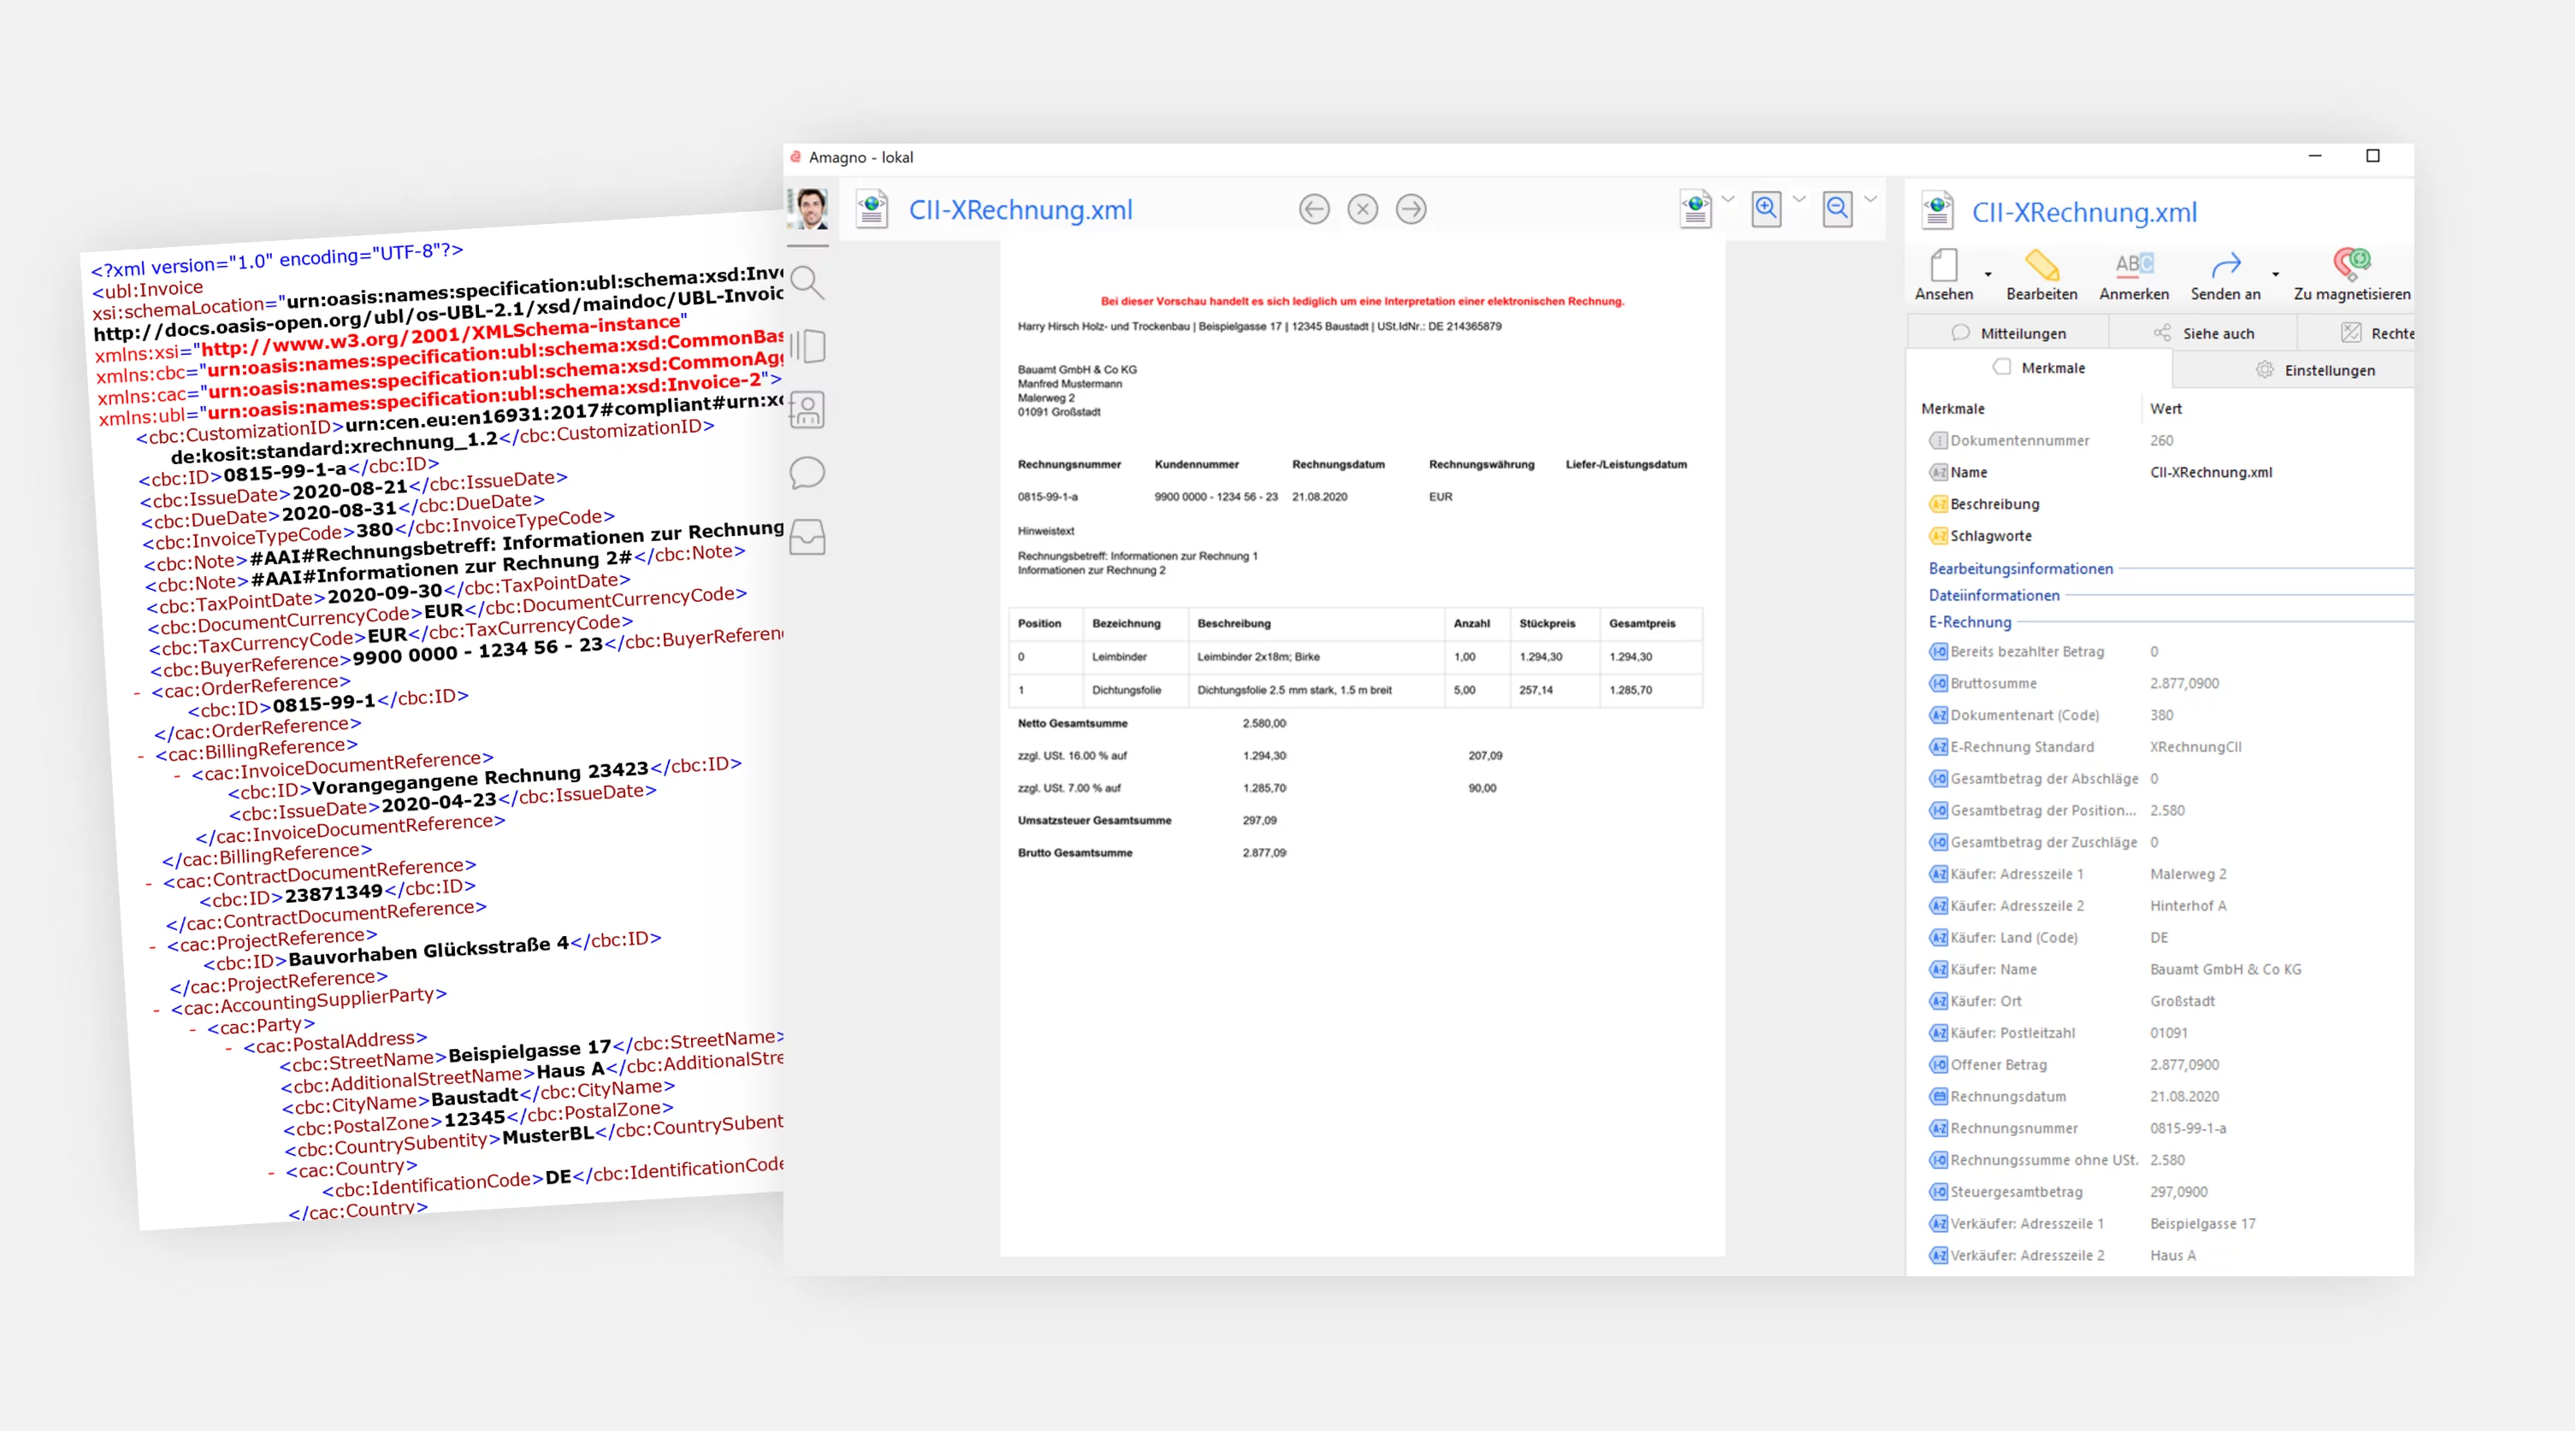Expand the Dateiinformationen section

click(1993, 596)
